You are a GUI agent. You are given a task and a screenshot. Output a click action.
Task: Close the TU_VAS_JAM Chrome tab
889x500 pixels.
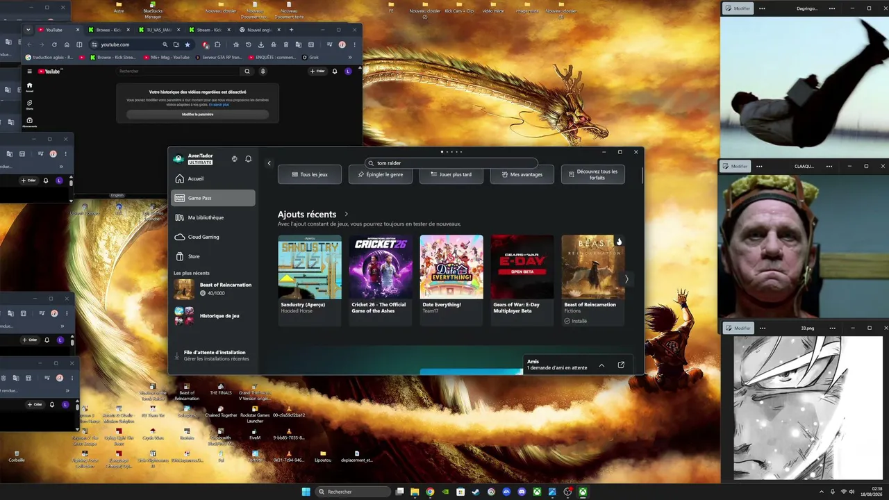(179, 30)
